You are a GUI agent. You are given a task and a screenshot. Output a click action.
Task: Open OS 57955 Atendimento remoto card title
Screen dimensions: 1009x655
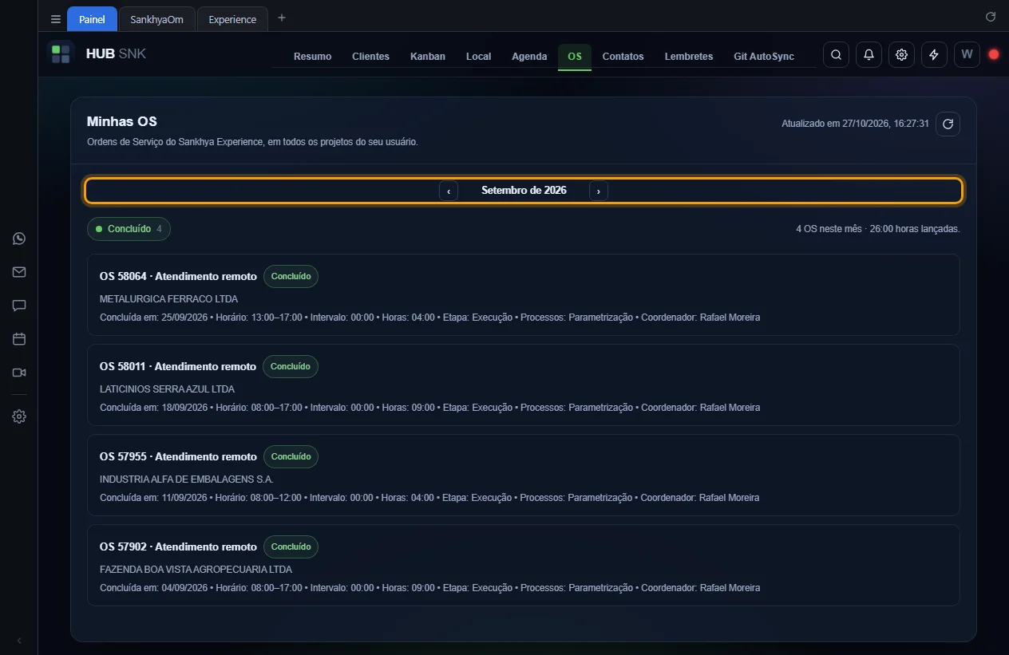click(178, 457)
